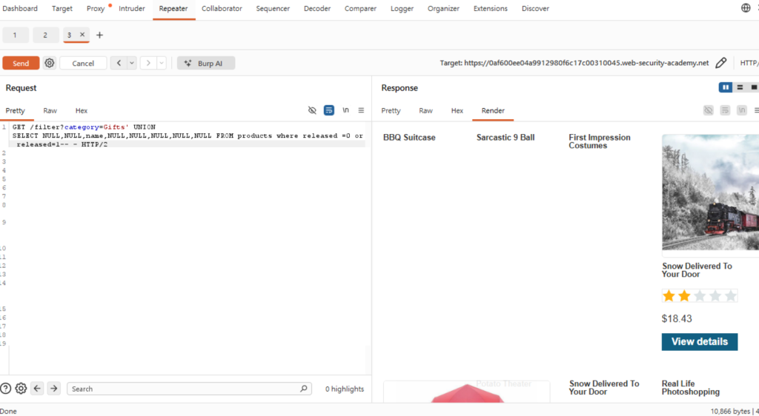Click Real Life Photoshopping product name
The image size is (759, 416).
[x=690, y=387]
